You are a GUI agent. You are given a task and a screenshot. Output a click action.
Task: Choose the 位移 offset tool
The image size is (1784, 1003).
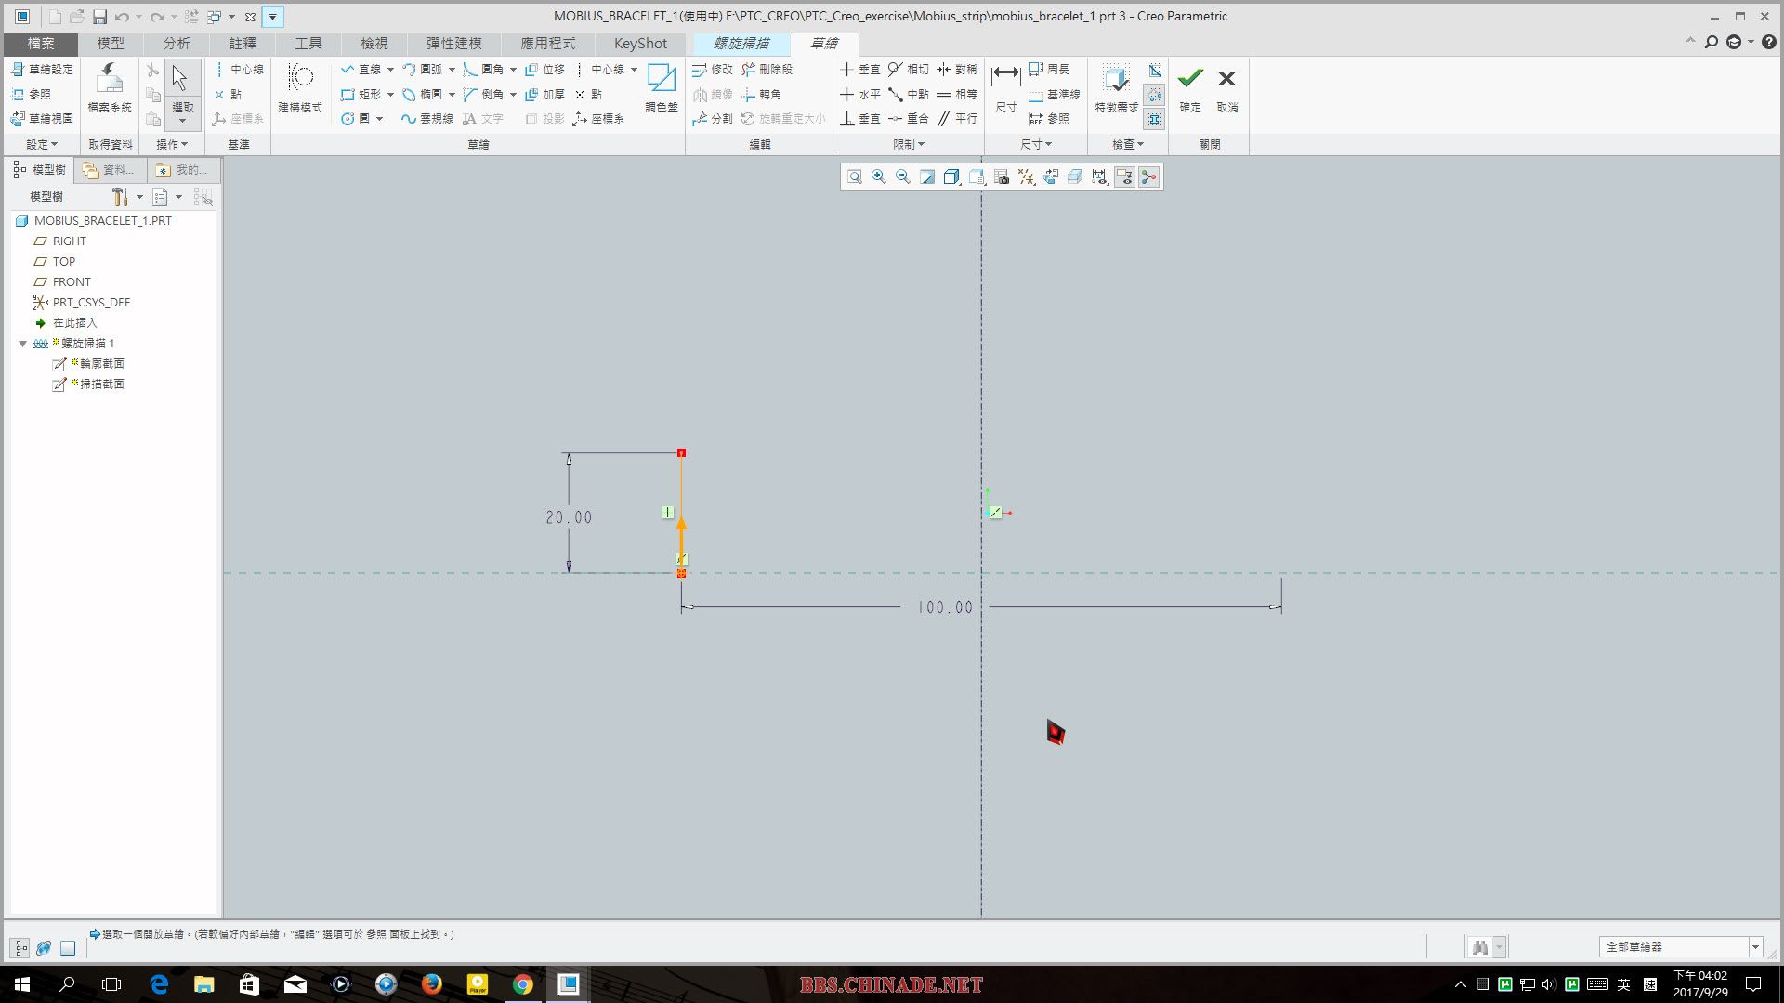[x=545, y=70]
